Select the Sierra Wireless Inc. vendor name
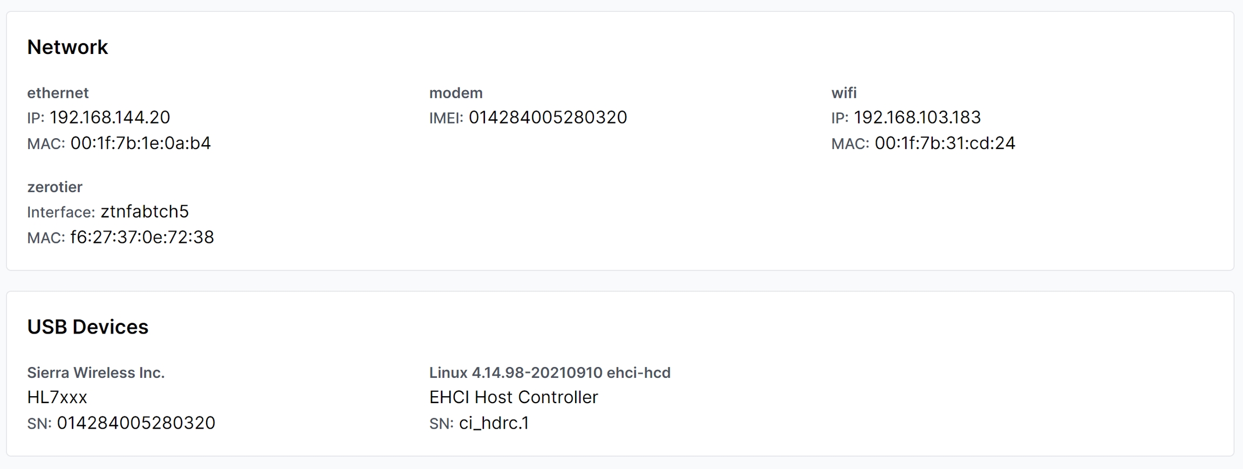This screenshot has height=469, width=1243. click(x=95, y=372)
